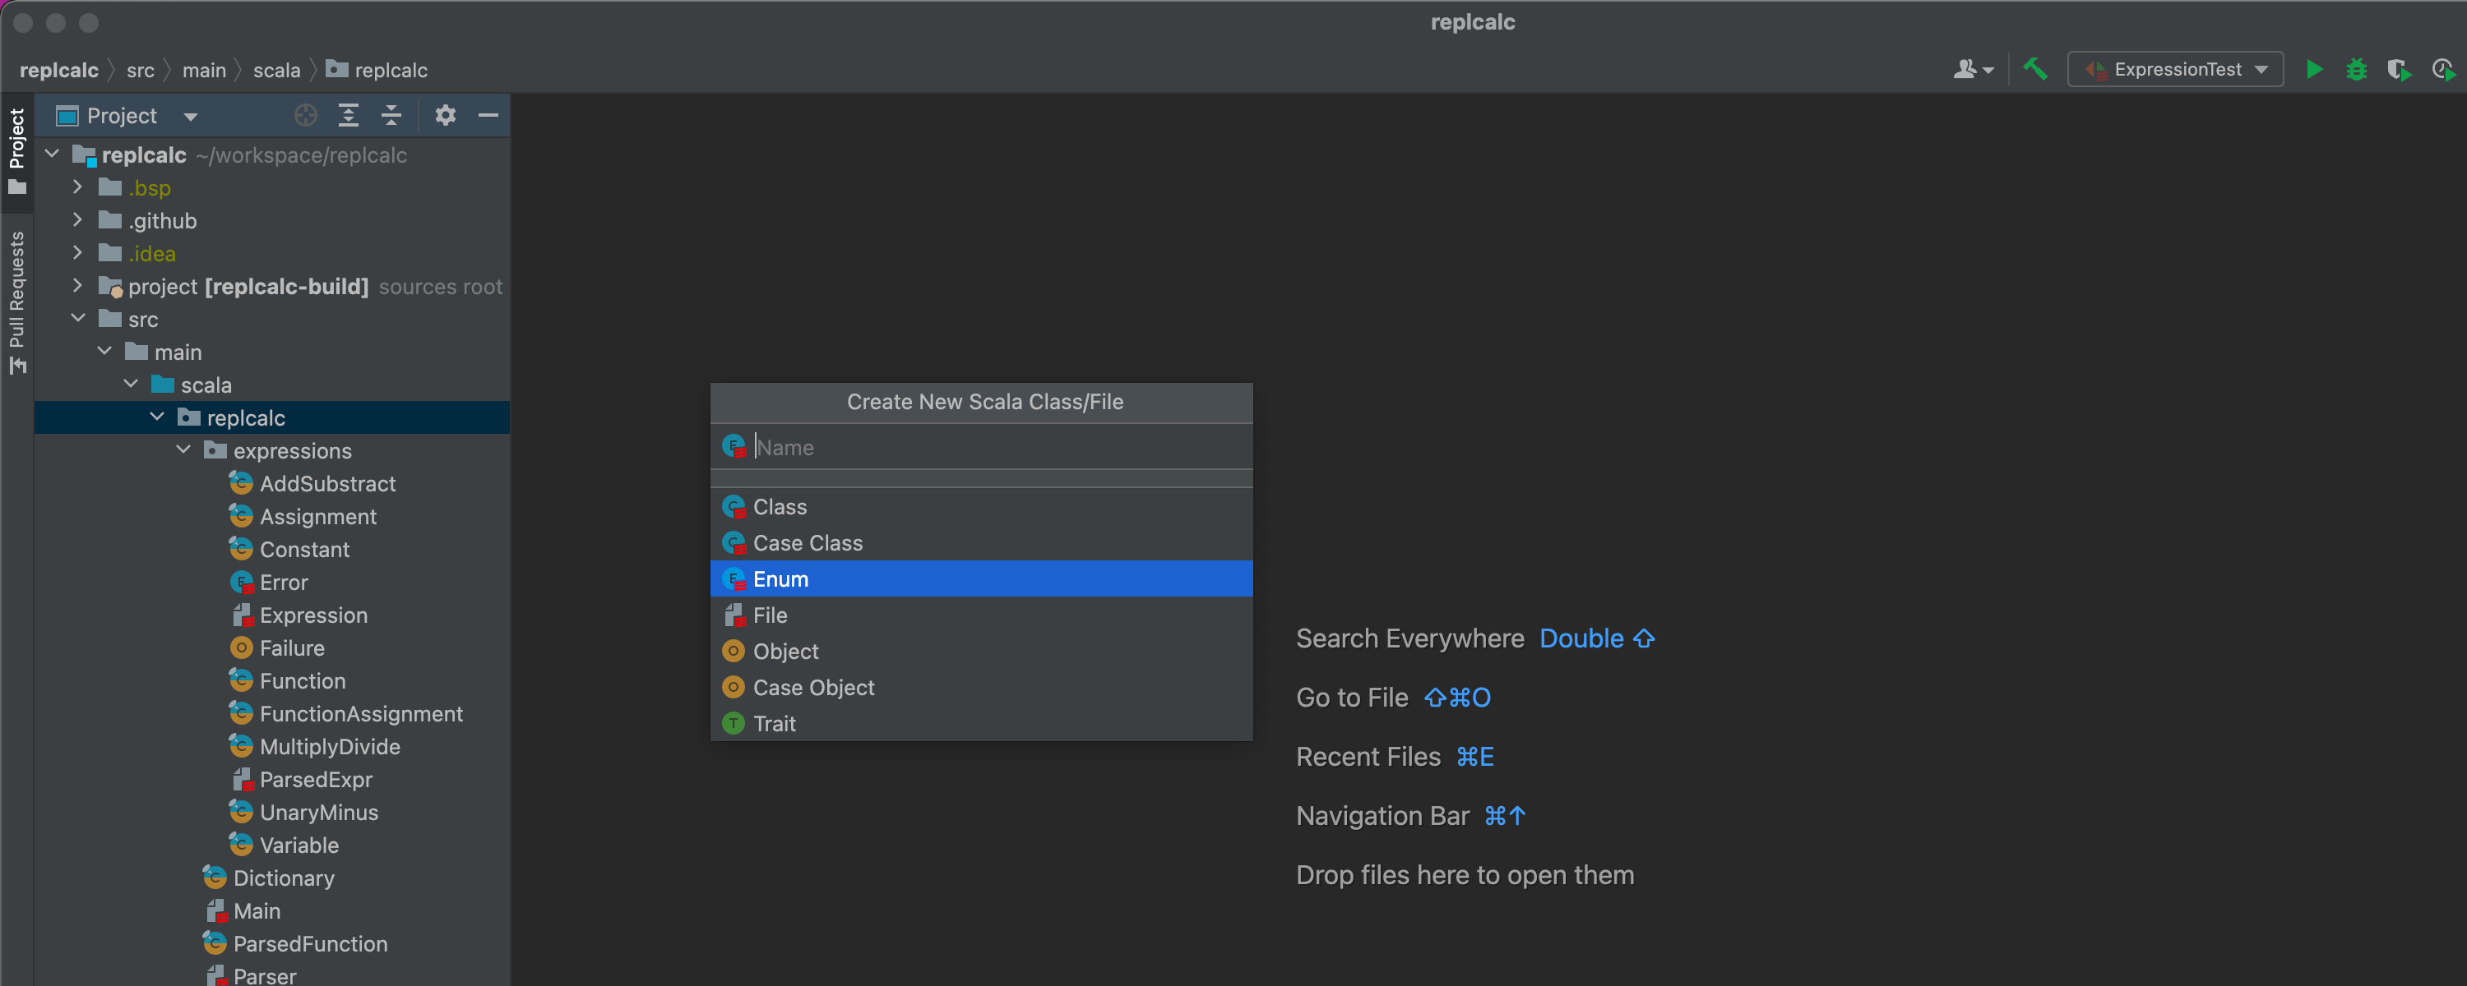Click the Coverage run icon
The width and height of the screenshot is (2467, 986).
(x=2396, y=69)
